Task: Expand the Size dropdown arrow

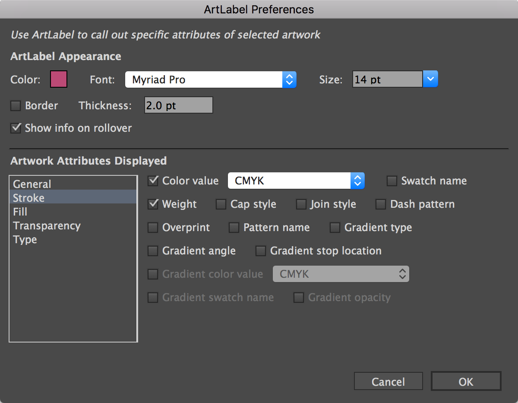Action: click(430, 79)
